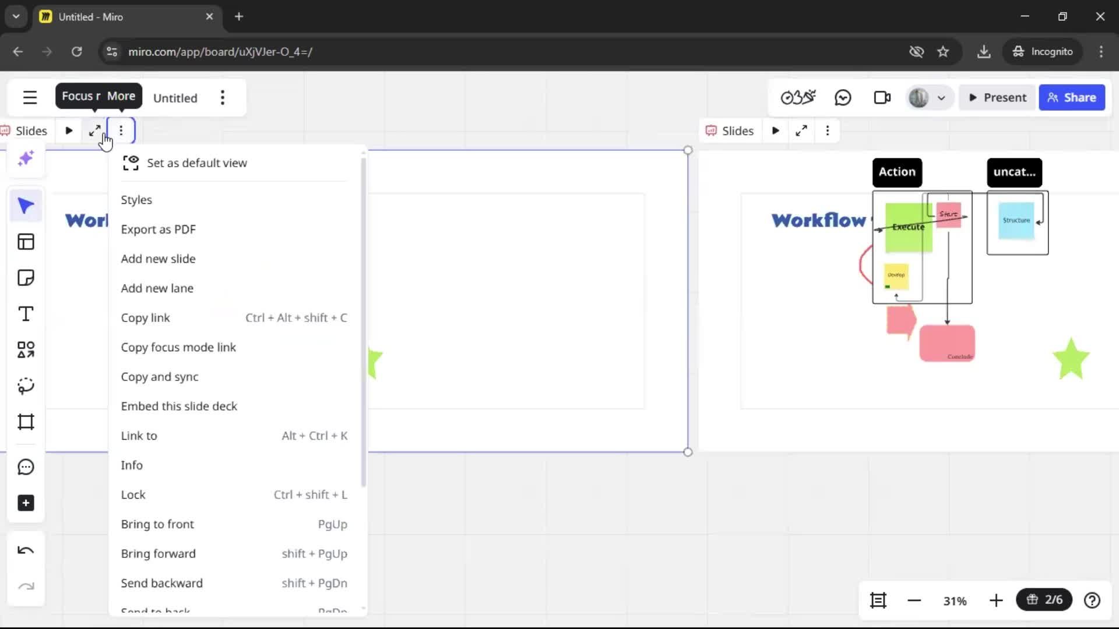Click the Untitled board name
The width and height of the screenshot is (1119, 629).
(x=175, y=98)
